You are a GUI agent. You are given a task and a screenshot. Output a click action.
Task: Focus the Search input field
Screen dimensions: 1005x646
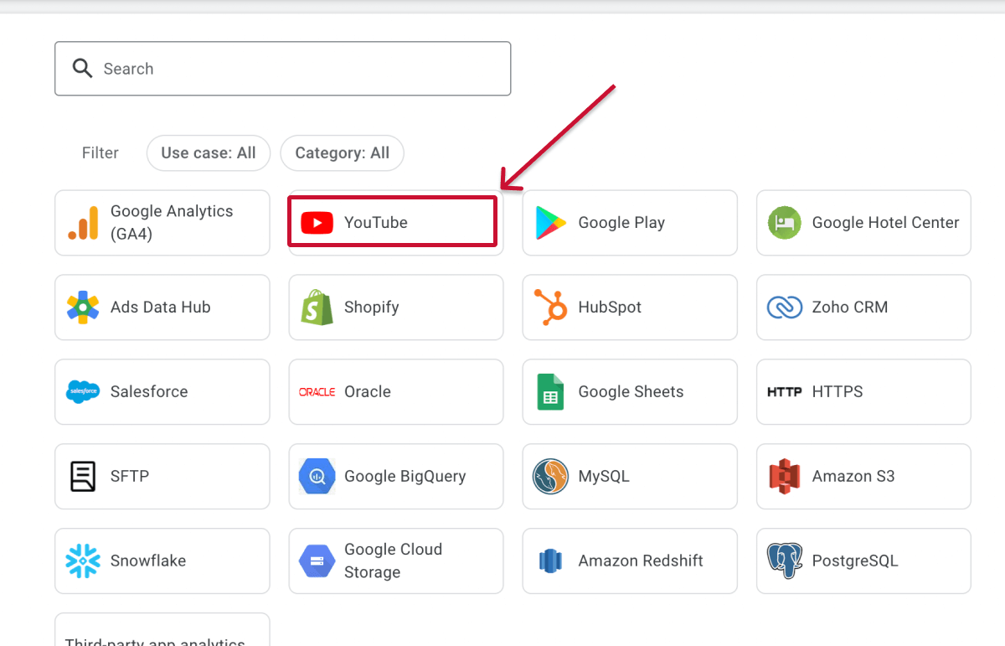[x=283, y=69]
